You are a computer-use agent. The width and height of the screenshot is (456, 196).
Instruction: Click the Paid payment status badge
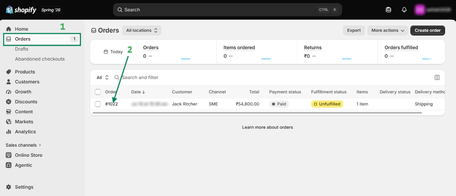click(x=279, y=104)
